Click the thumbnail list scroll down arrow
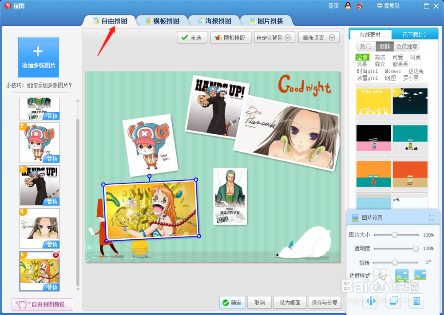The width and height of the screenshot is (444, 315). point(78,289)
